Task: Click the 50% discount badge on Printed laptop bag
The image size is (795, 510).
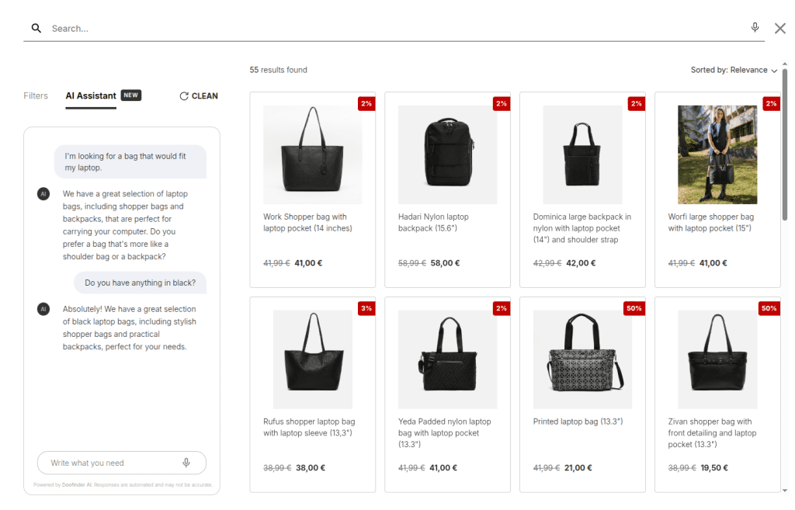Action: tap(634, 308)
